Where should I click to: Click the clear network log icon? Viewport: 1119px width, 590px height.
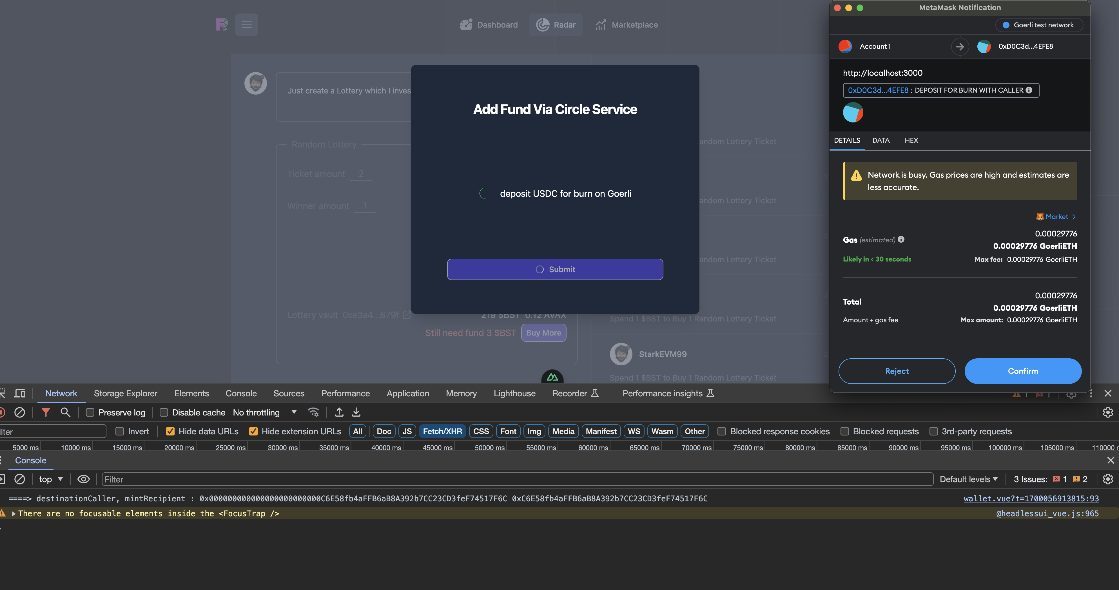pyautogui.click(x=19, y=412)
